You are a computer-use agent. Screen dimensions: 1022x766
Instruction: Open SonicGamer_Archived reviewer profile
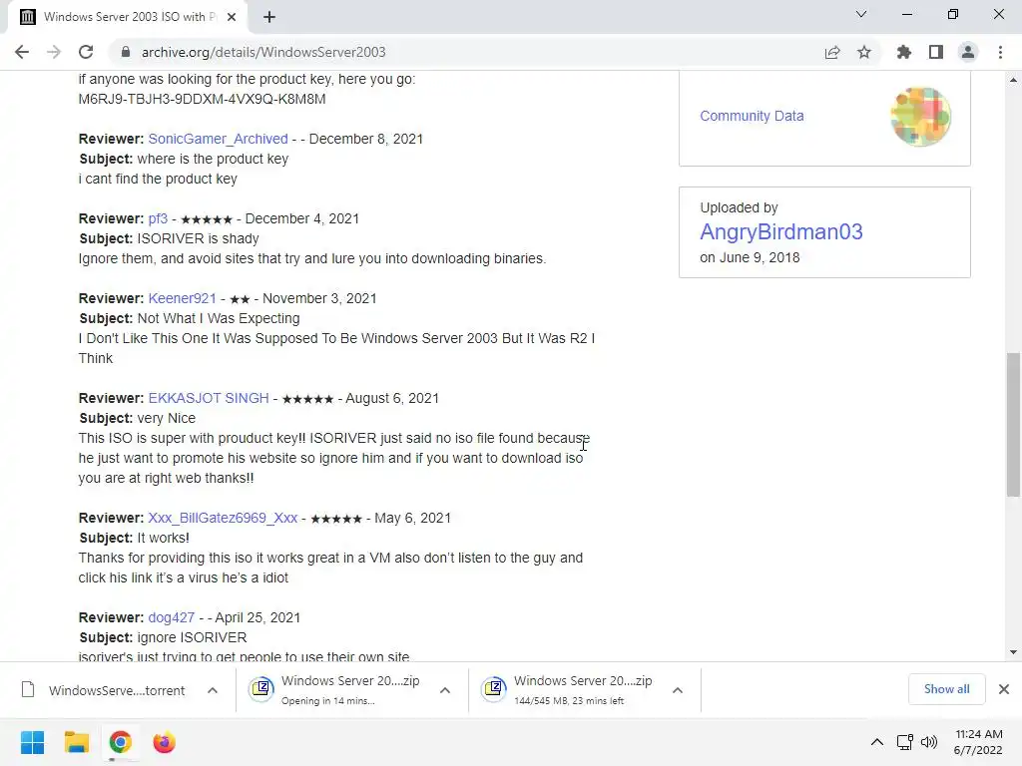pos(218,139)
